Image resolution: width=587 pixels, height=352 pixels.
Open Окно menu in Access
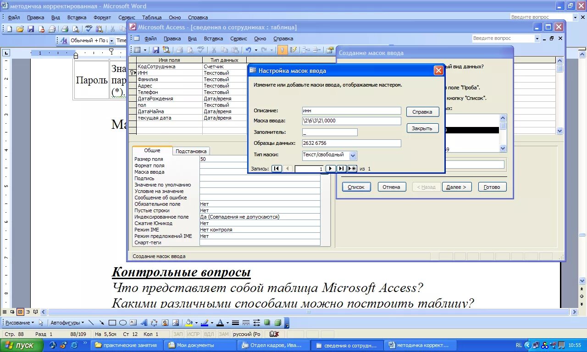tap(260, 38)
